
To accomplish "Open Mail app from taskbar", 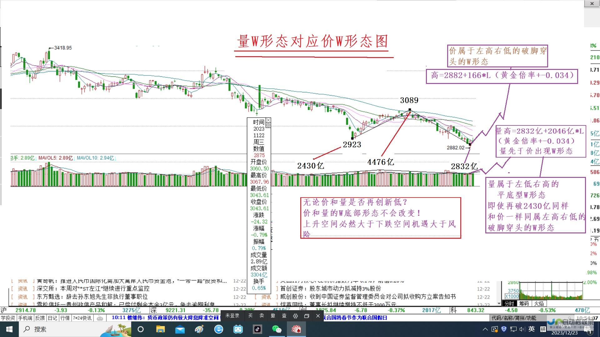I will tap(180, 329).
